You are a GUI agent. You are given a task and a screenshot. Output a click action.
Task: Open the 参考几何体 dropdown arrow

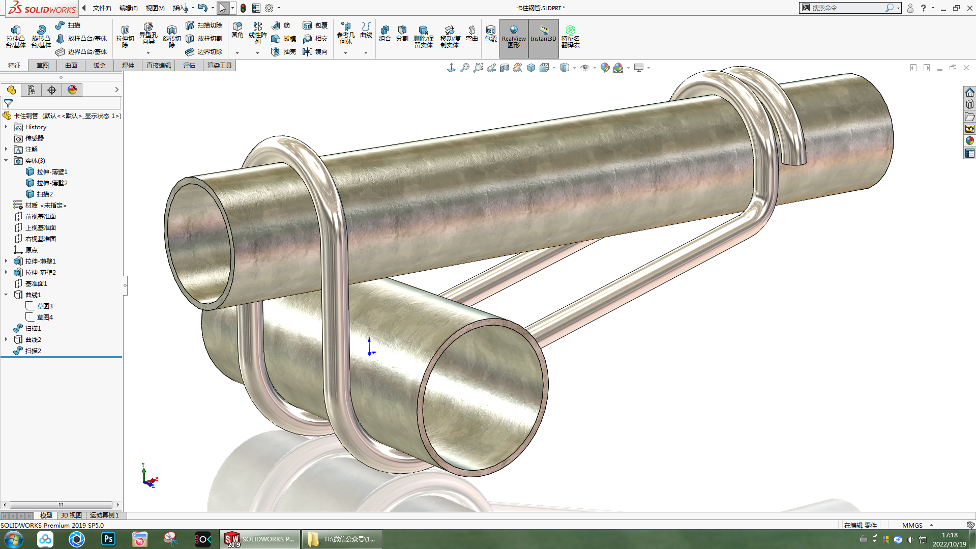[x=346, y=53]
